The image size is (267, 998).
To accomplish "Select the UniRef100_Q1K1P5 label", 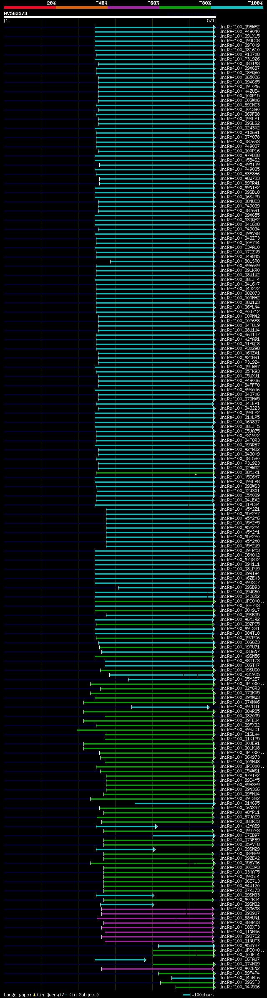I will [239, 739].
